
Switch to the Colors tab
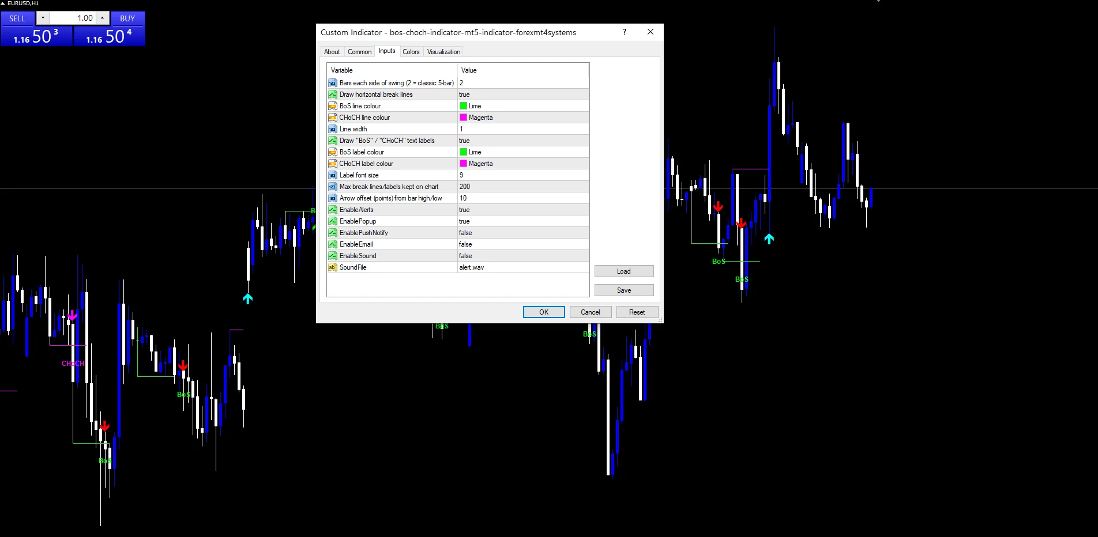click(411, 52)
